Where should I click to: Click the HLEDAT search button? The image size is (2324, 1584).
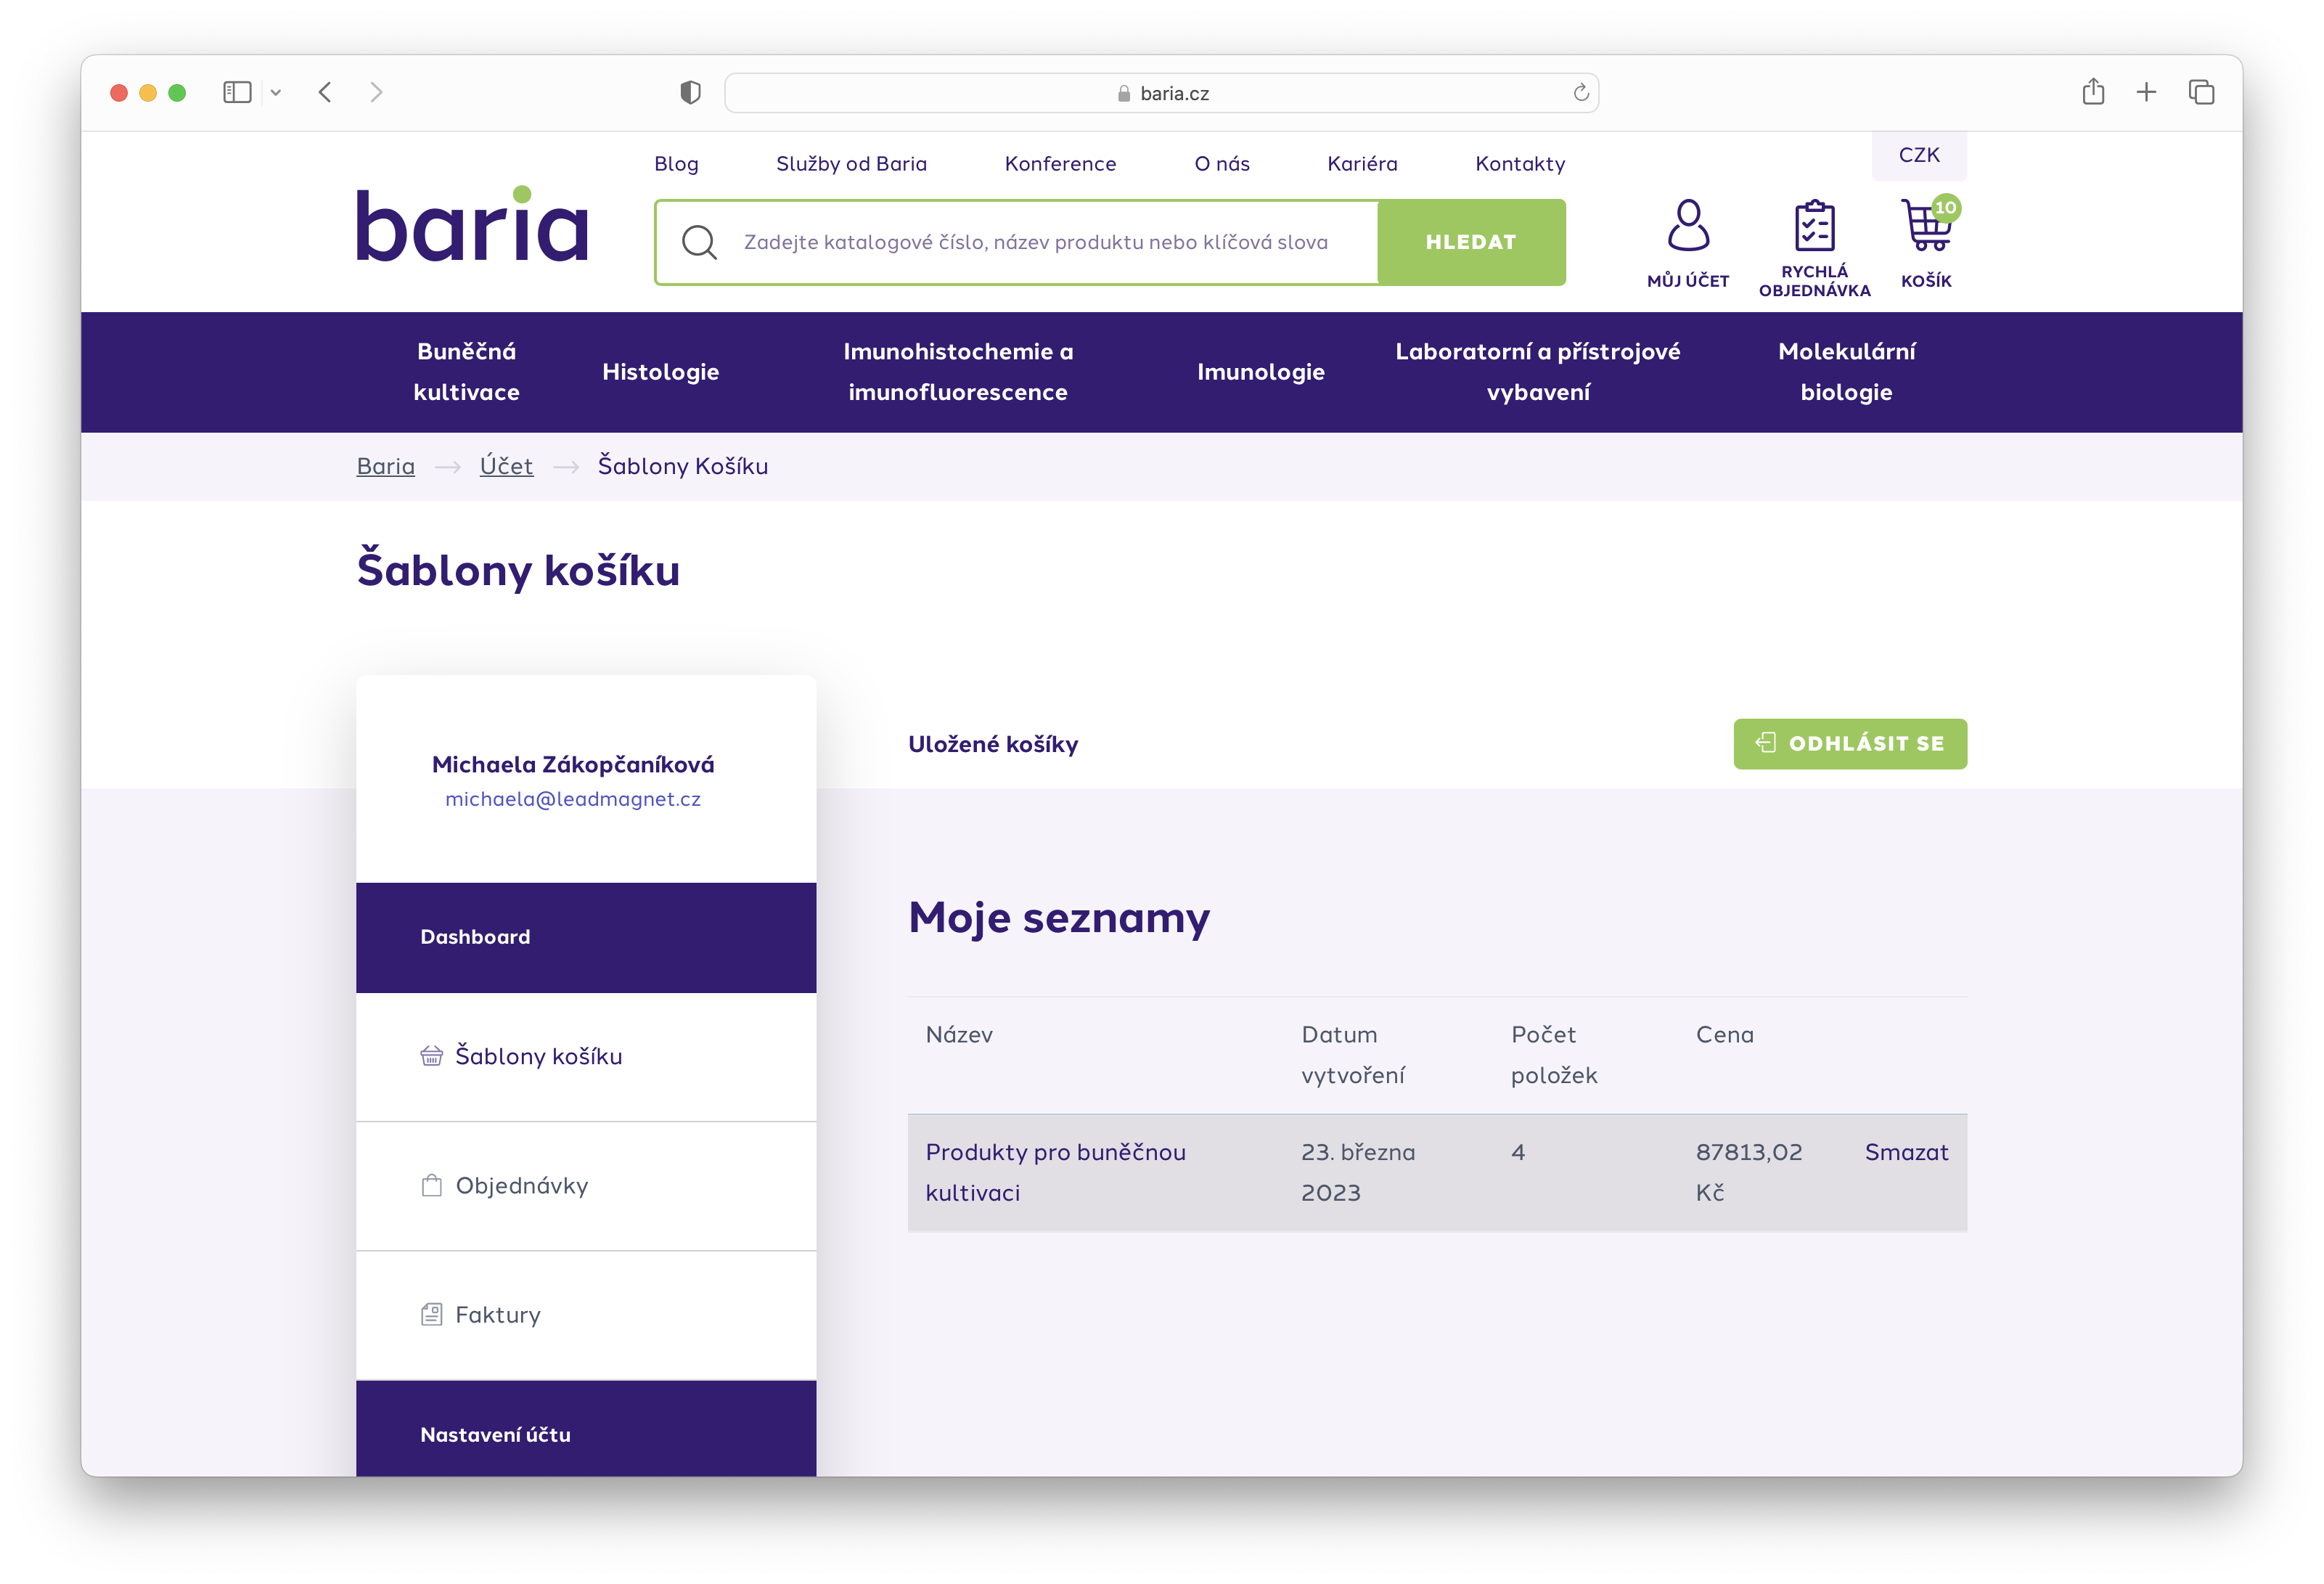(x=1471, y=242)
